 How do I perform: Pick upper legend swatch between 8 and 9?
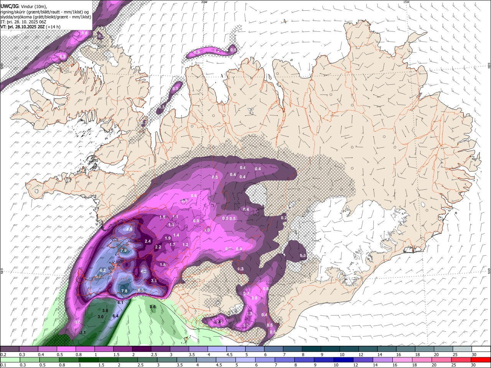coord(311,349)
